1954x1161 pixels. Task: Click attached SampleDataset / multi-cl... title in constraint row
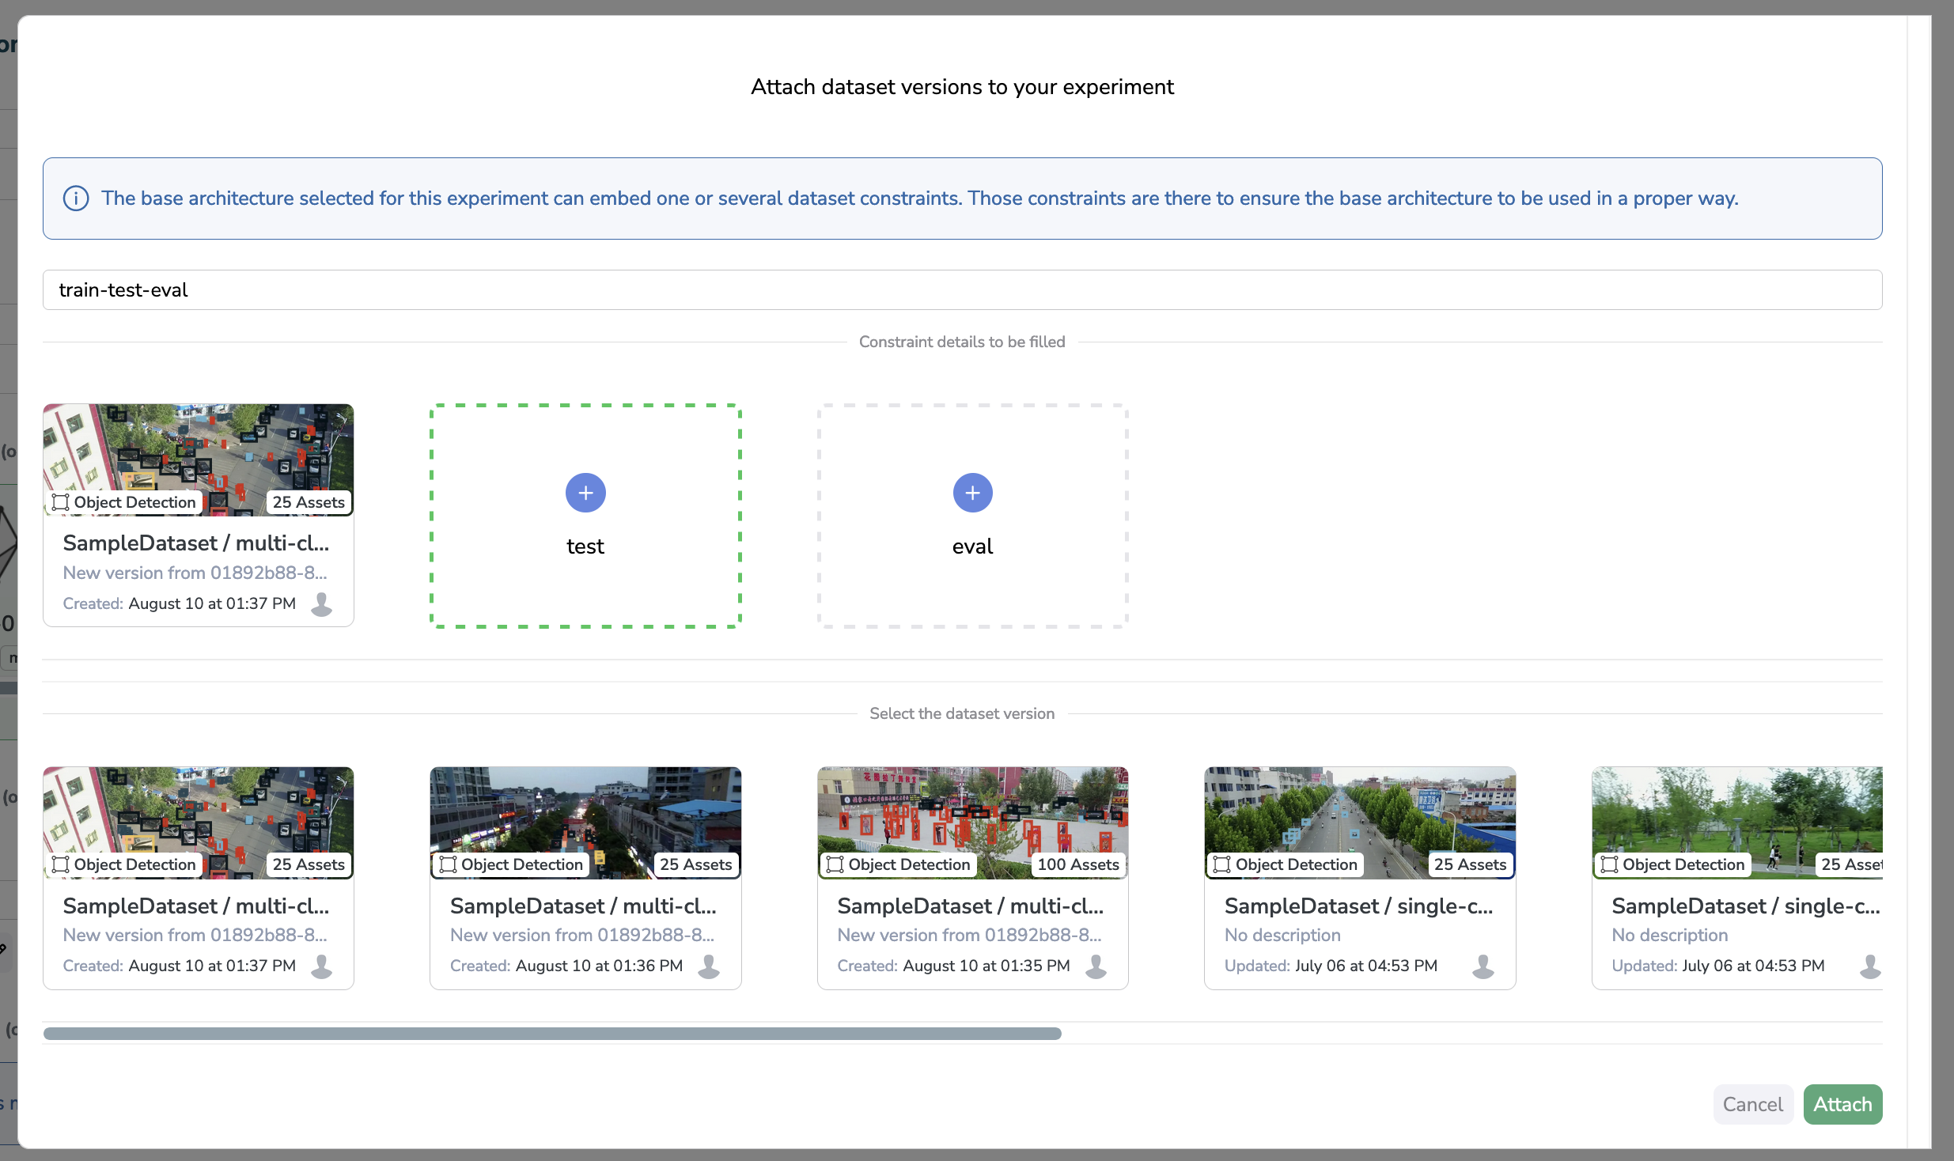pos(196,543)
